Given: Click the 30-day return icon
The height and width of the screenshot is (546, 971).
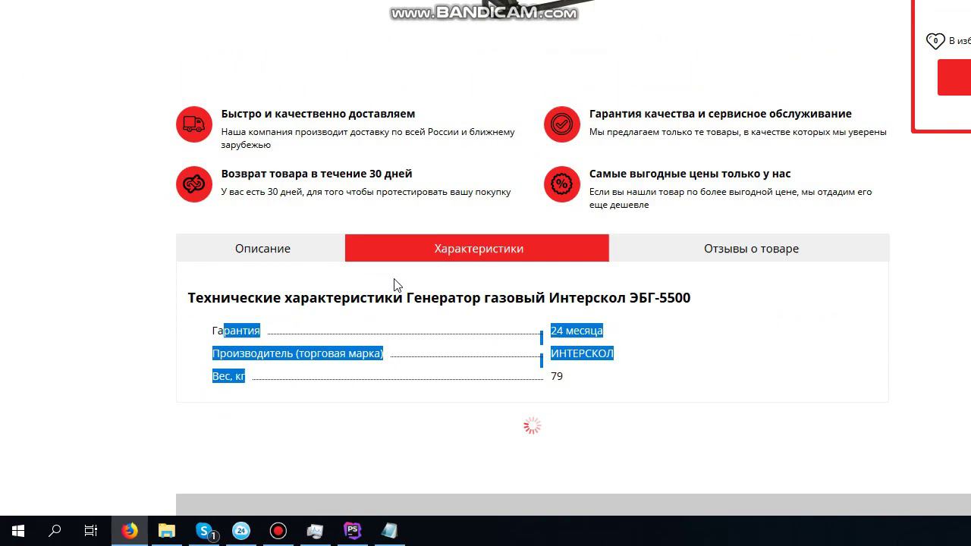Looking at the screenshot, I should pyautogui.click(x=194, y=184).
